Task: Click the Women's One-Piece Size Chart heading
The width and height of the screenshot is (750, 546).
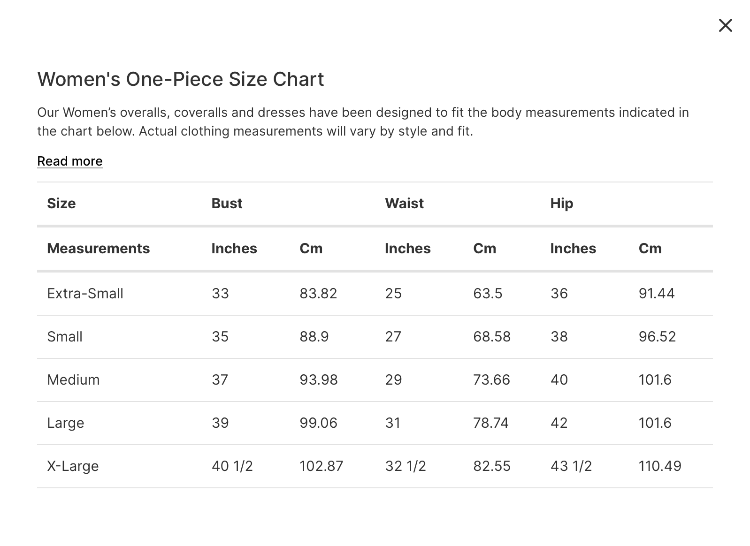Action: tap(181, 79)
